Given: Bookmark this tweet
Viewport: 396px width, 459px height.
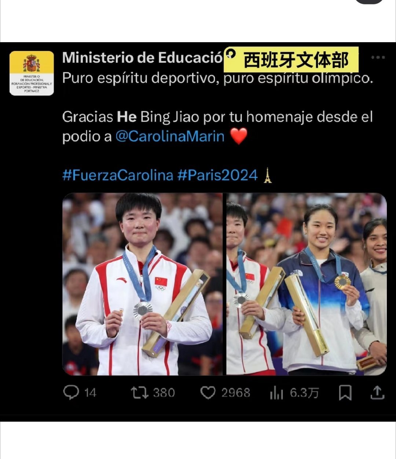Looking at the screenshot, I should coord(345,393).
